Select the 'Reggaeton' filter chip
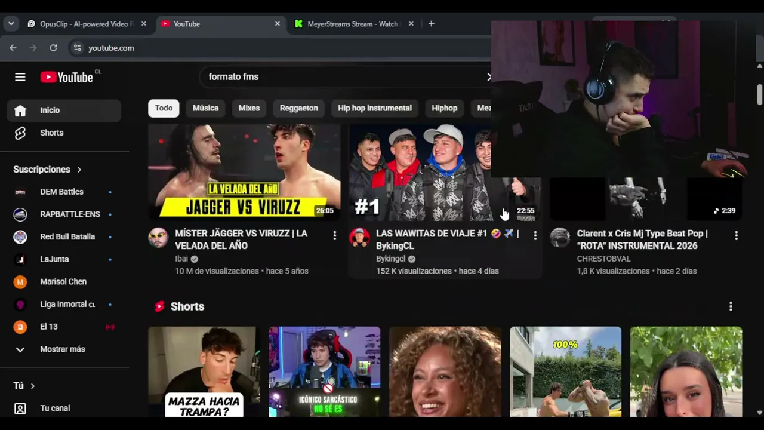764x430 pixels. 299,108
